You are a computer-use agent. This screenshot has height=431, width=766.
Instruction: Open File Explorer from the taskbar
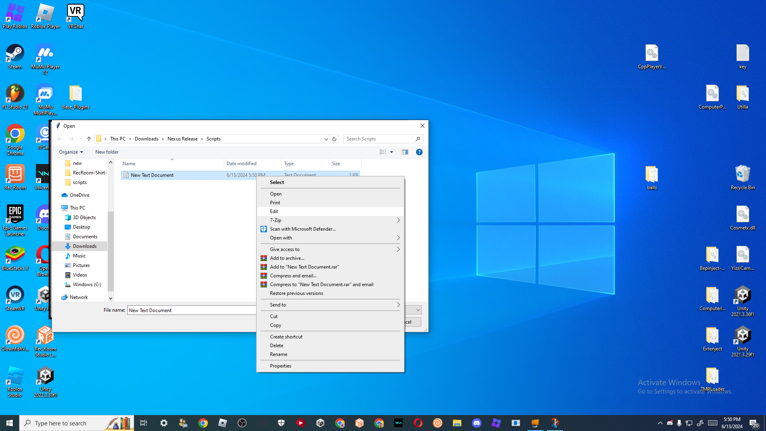pos(457,423)
